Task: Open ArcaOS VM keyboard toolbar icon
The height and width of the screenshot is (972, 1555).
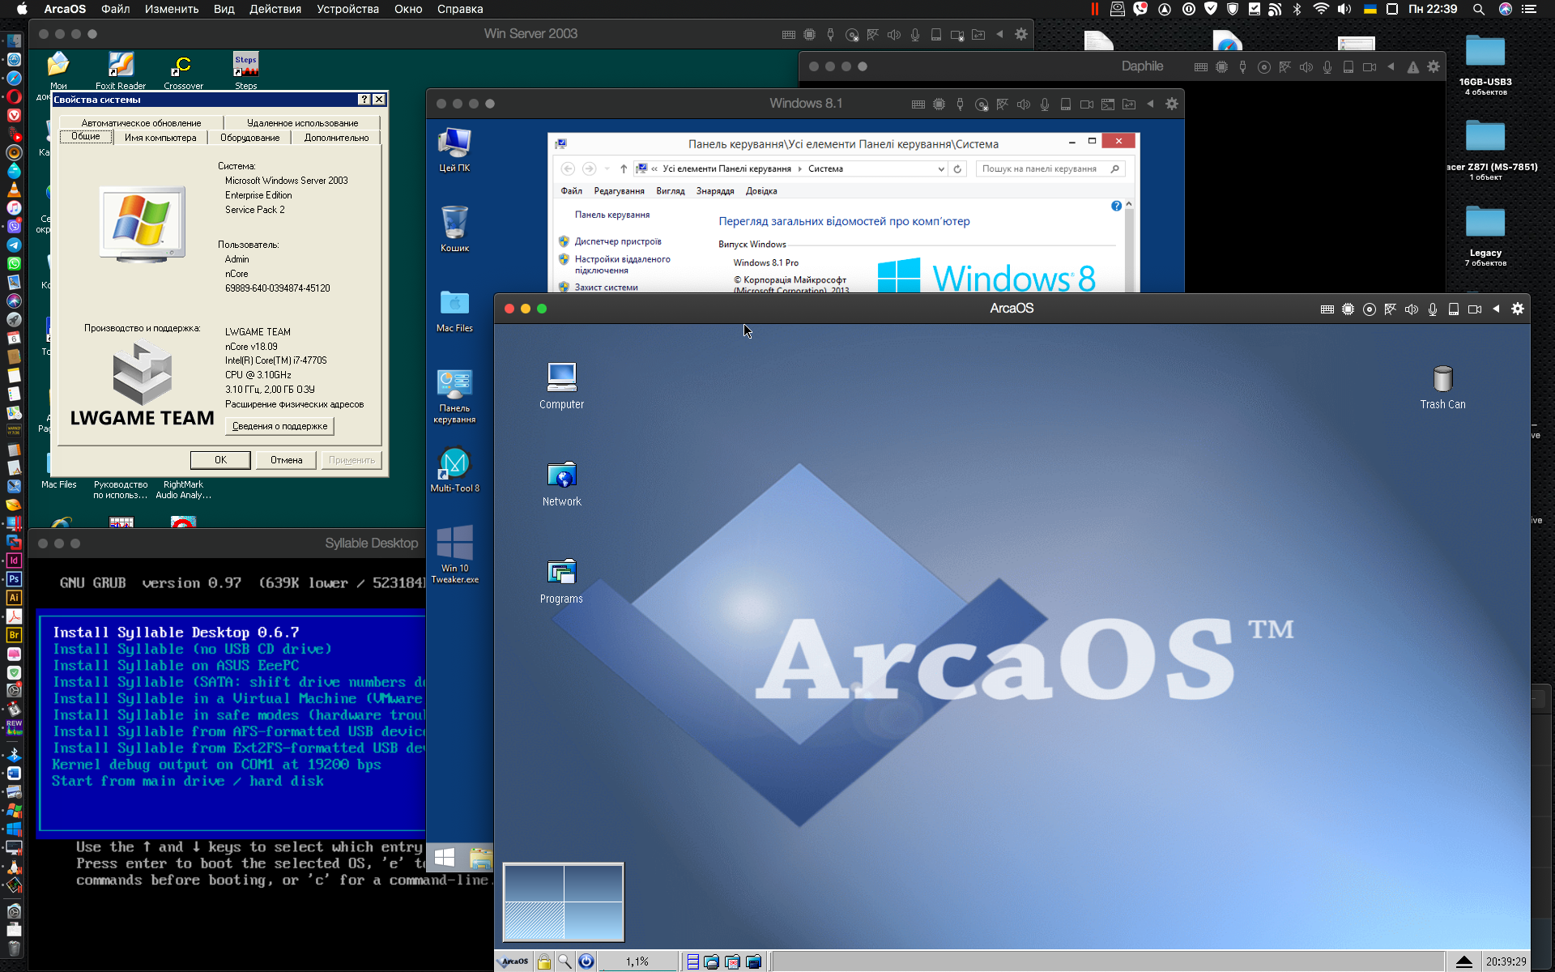Action: point(1327,309)
